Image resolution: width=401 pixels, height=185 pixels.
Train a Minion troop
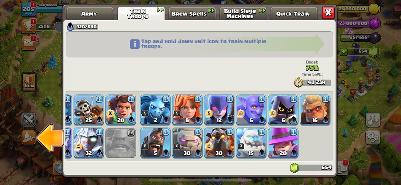point(155,110)
